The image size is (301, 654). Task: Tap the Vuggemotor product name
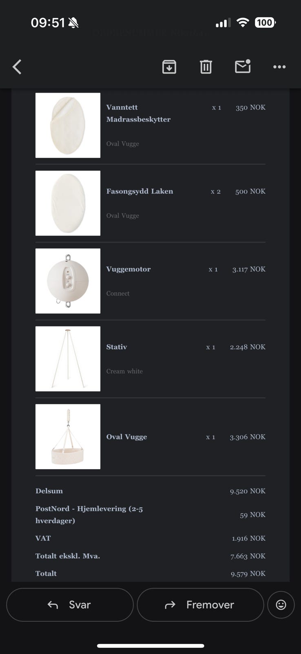[128, 269]
